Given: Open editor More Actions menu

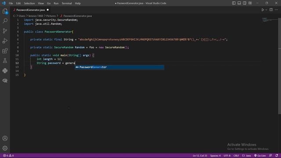Looking at the screenshot, I should point(277,10).
